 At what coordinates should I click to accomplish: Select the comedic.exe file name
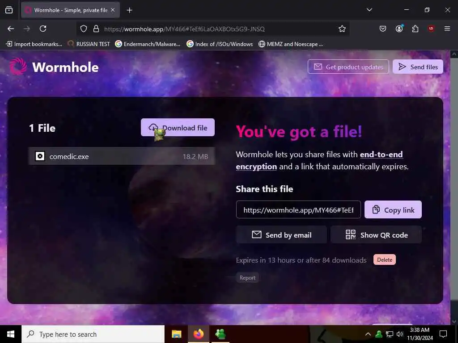coord(69,157)
